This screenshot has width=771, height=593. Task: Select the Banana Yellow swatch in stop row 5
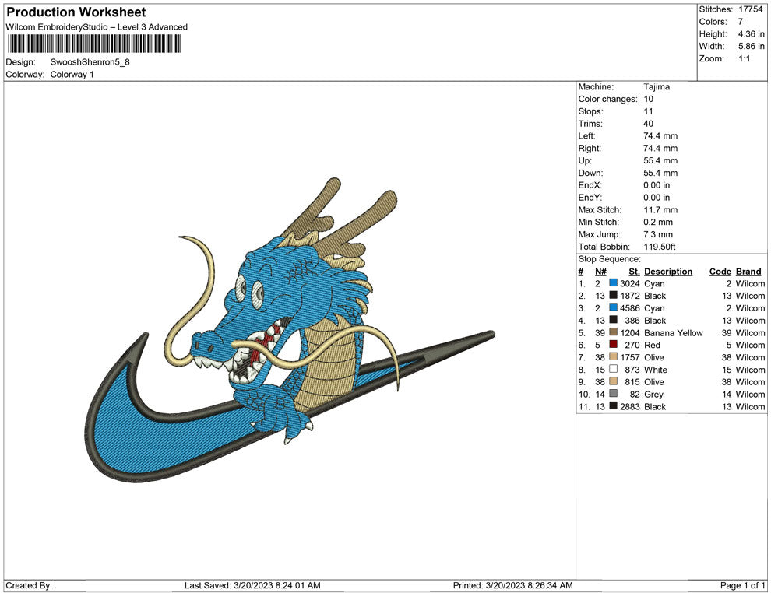(x=614, y=332)
